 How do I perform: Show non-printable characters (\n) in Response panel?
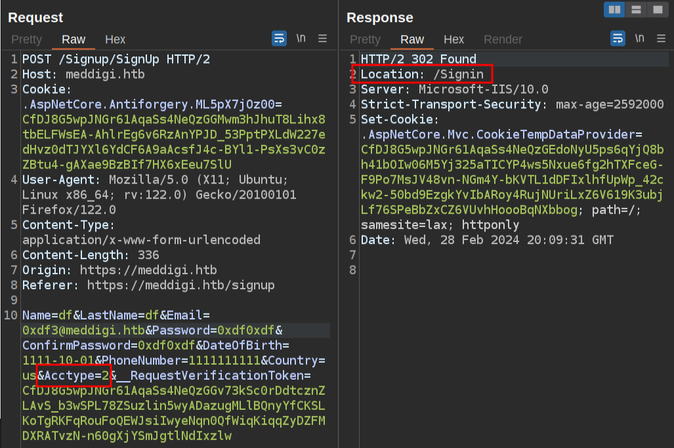pyautogui.click(x=640, y=39)
